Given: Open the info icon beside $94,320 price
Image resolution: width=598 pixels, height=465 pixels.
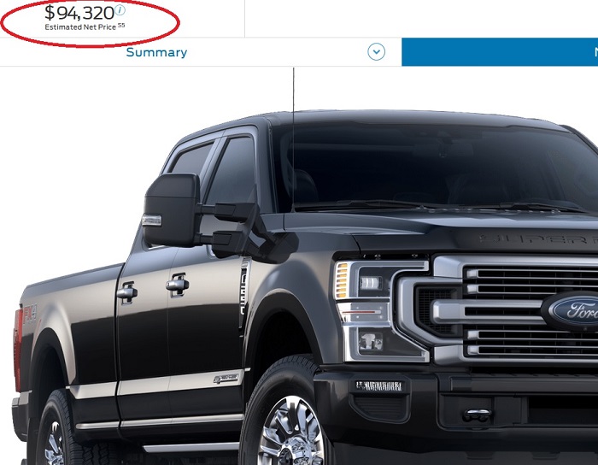Looking at the screenshot, I should point(120,10).
